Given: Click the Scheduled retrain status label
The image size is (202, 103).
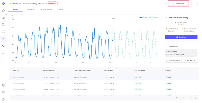Looking at the screenshot, I should click(x=190, y=29).
